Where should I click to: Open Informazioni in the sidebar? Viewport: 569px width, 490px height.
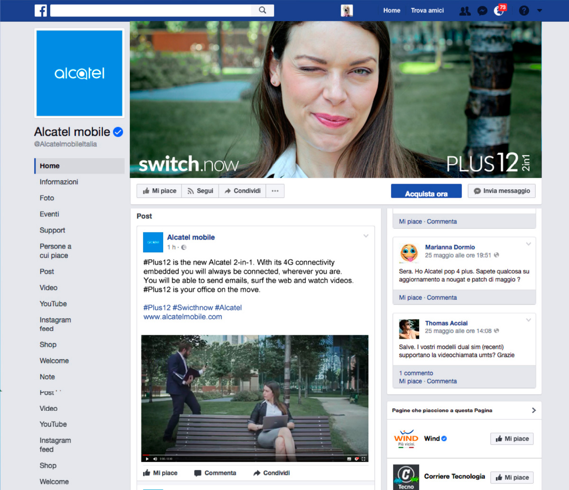pos(59,182)
